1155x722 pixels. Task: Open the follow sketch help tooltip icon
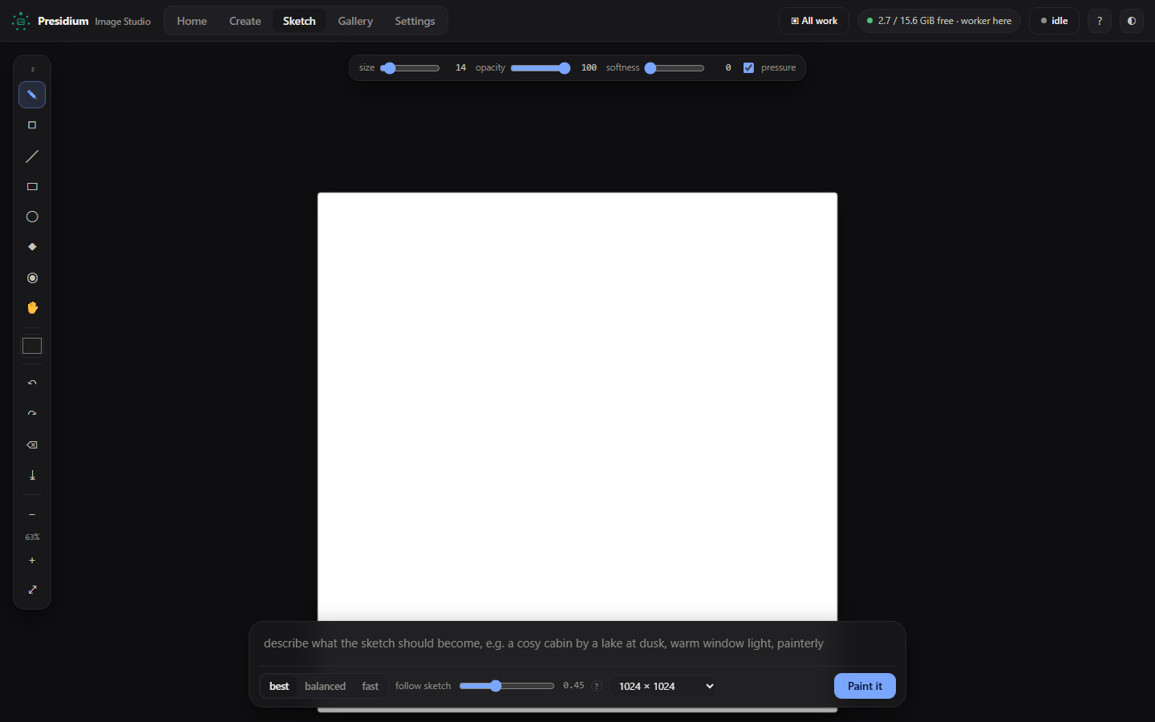[596, 686]
